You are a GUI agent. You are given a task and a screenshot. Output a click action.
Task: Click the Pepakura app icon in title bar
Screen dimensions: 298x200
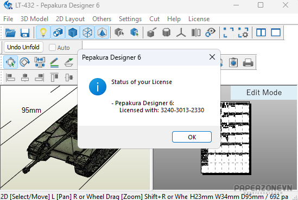[x=8, y=5]
